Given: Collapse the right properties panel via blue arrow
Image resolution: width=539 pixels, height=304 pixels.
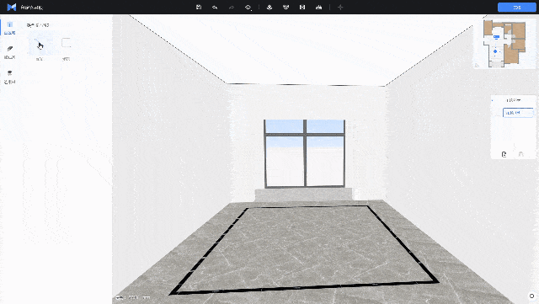Looking at the screenshot, I should click(x=492, y=100).
